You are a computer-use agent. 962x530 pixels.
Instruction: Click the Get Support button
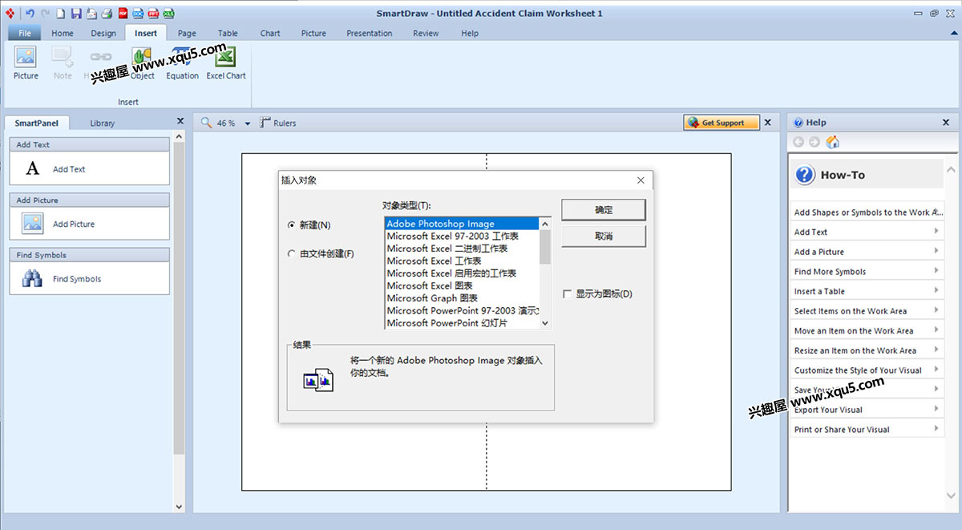click(x=720, y=123)
